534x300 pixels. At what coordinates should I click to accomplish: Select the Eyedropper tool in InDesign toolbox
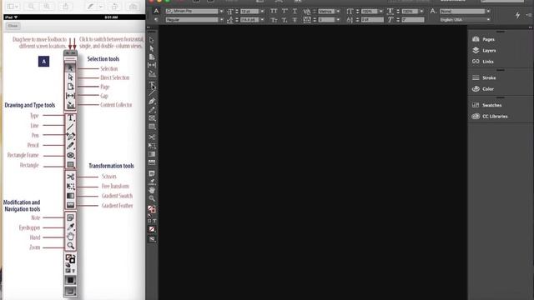point(152,182)
